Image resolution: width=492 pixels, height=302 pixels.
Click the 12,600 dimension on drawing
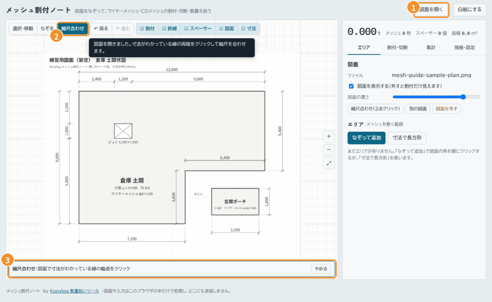[x=172, y=70]
